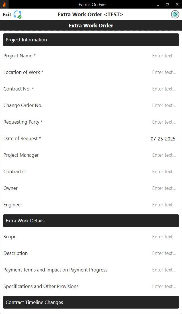182x314 pixels.
Task: Select the Contractor input field
Action: click(164, 172)
